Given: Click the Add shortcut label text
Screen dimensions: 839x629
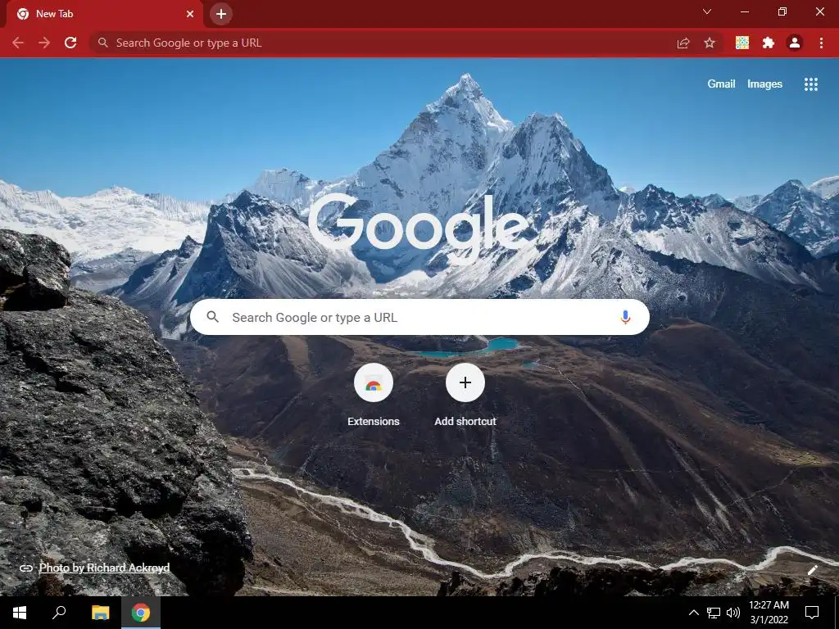Looking at the screenshot, I should pyautogui.click(x=465, y=422).
